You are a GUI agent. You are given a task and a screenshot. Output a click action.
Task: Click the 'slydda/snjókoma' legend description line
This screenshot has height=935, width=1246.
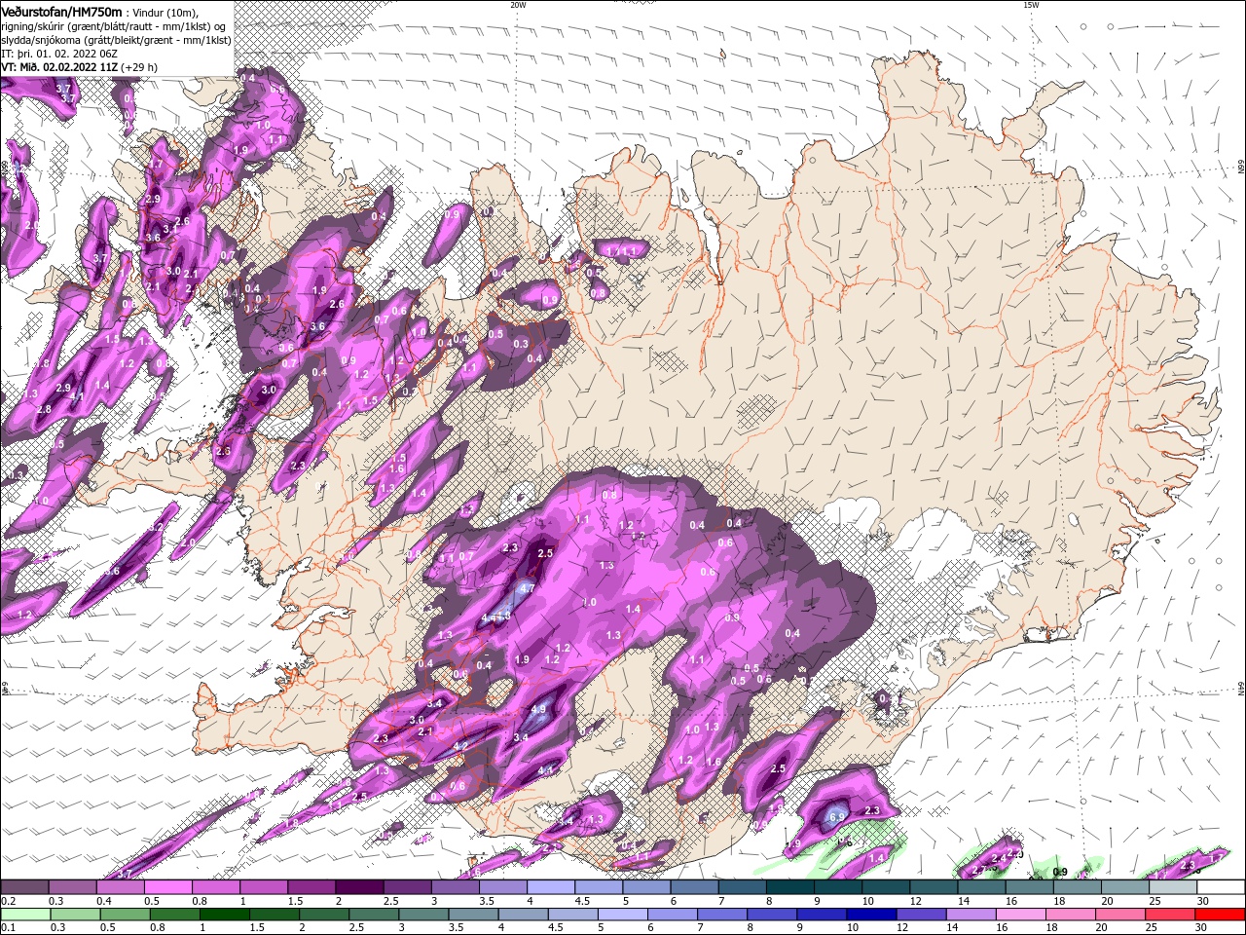116,40
